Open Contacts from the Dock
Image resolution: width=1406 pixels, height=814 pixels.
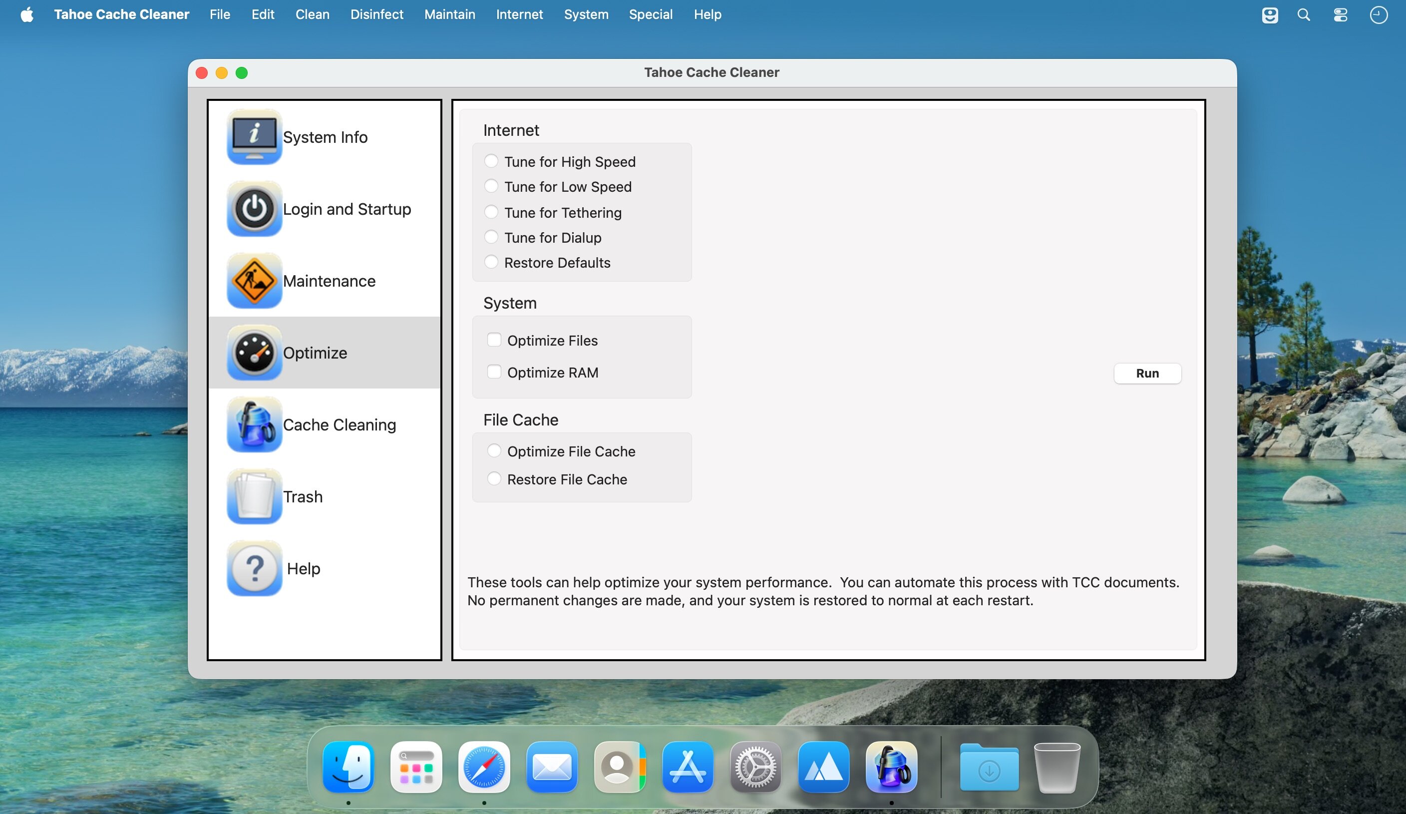click(x=620, y=767)
